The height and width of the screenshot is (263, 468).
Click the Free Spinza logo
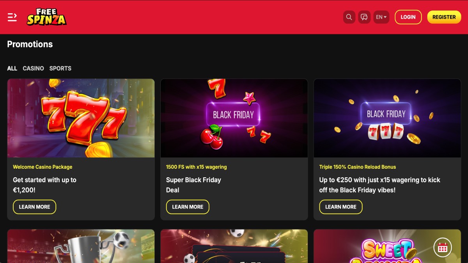click(x=46, y=17)
